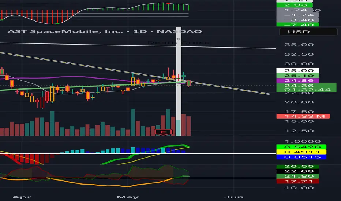
Task: Select the 25.19 green price label
Action: (x=297, y=76)
